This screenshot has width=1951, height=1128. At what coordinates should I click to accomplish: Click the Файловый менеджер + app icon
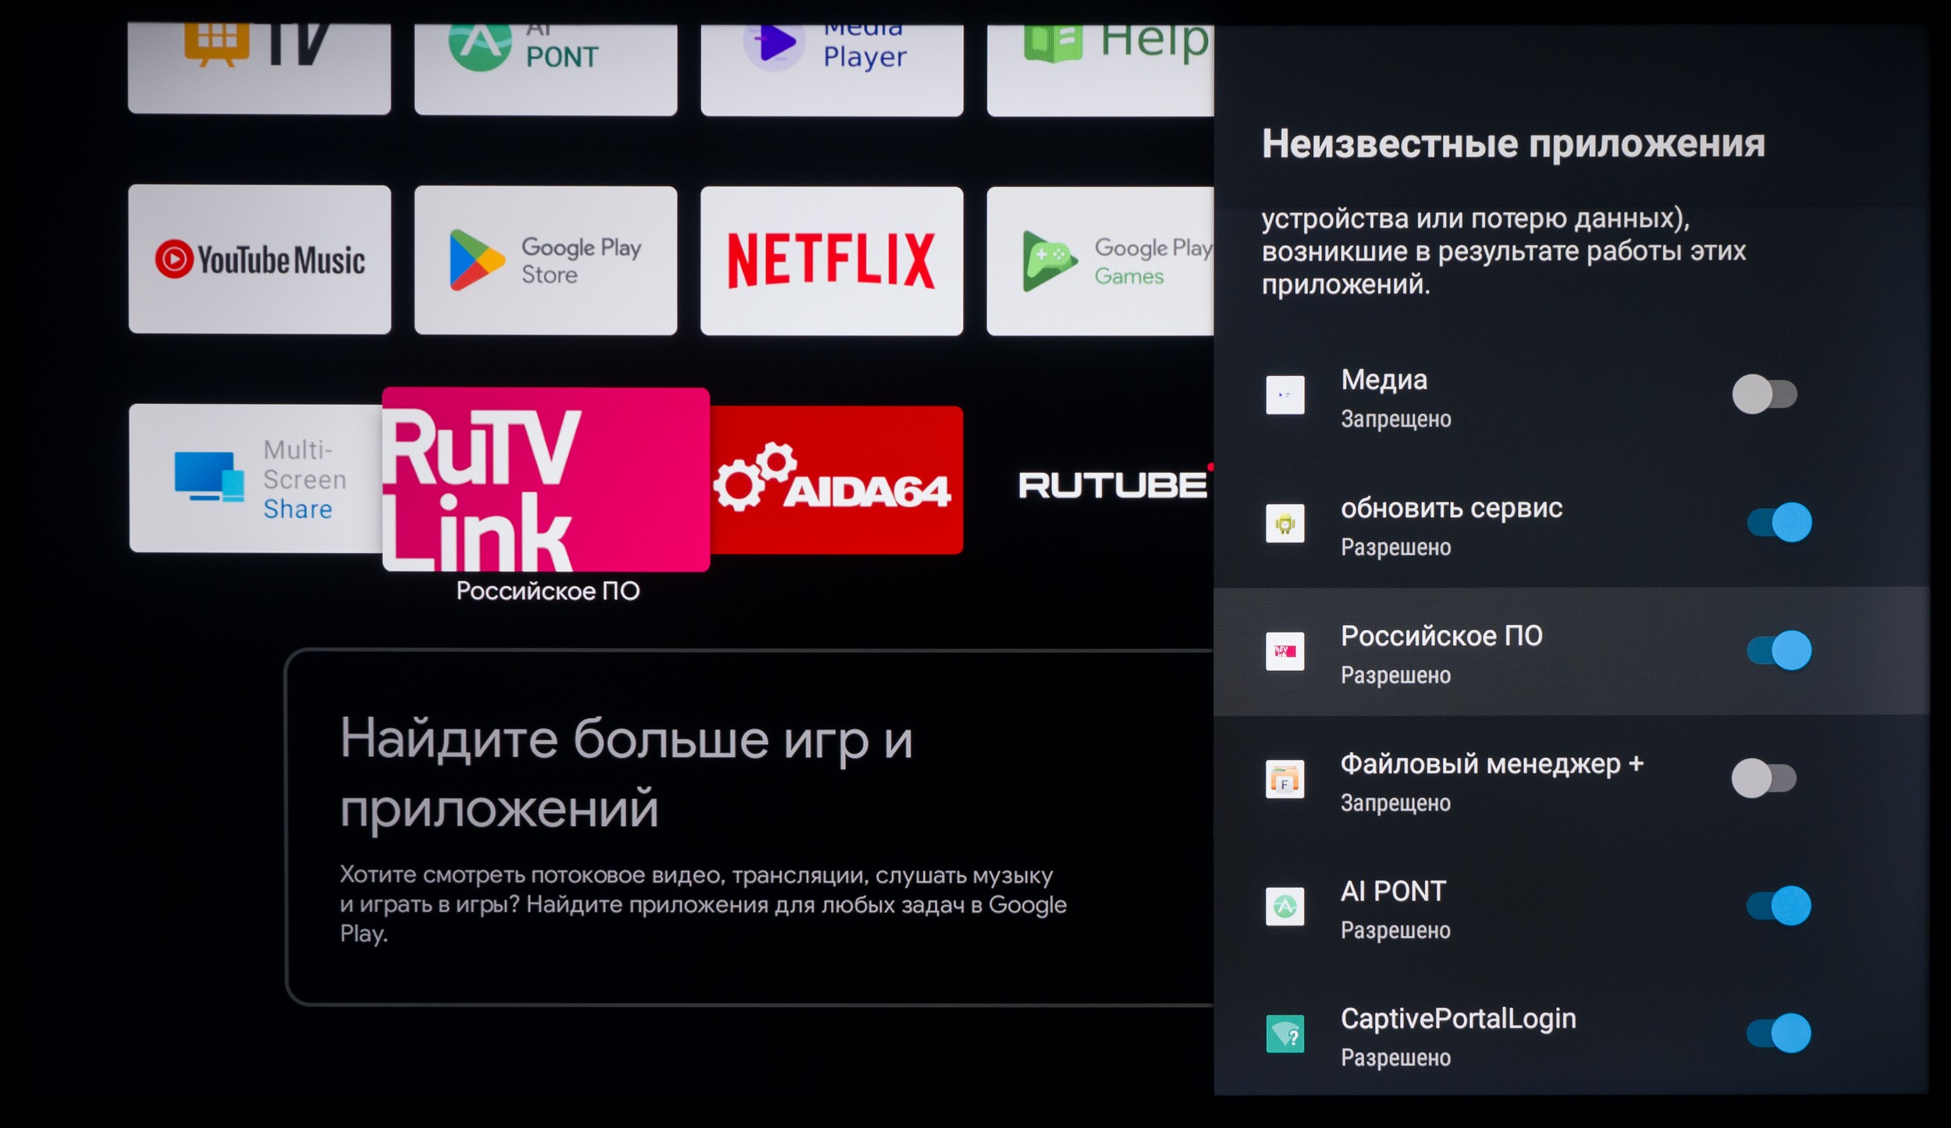click(x=1285, y=779)
